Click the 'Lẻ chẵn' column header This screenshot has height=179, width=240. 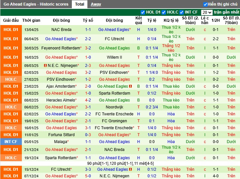click(x=205, y=20)
